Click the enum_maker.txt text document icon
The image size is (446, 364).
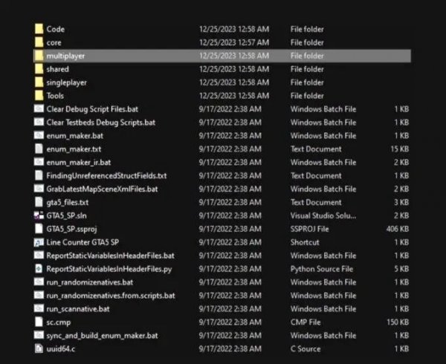(x=39, y=149)
